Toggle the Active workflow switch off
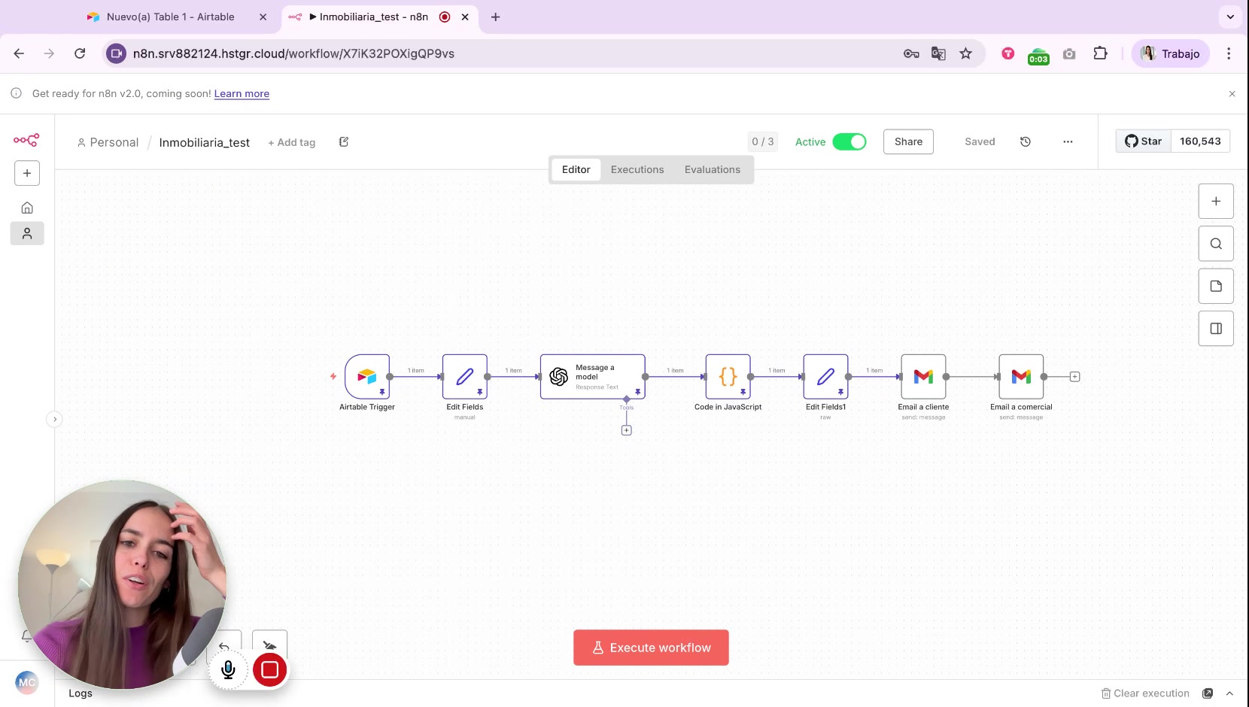The height and width of the screenshot is (707, 1249). pyautogui.click(x=849, y=141)
